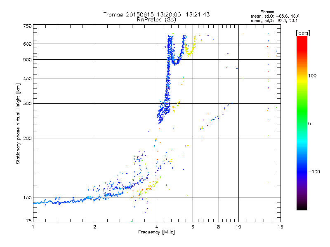Click the colorbar tick label "0"

309,124
